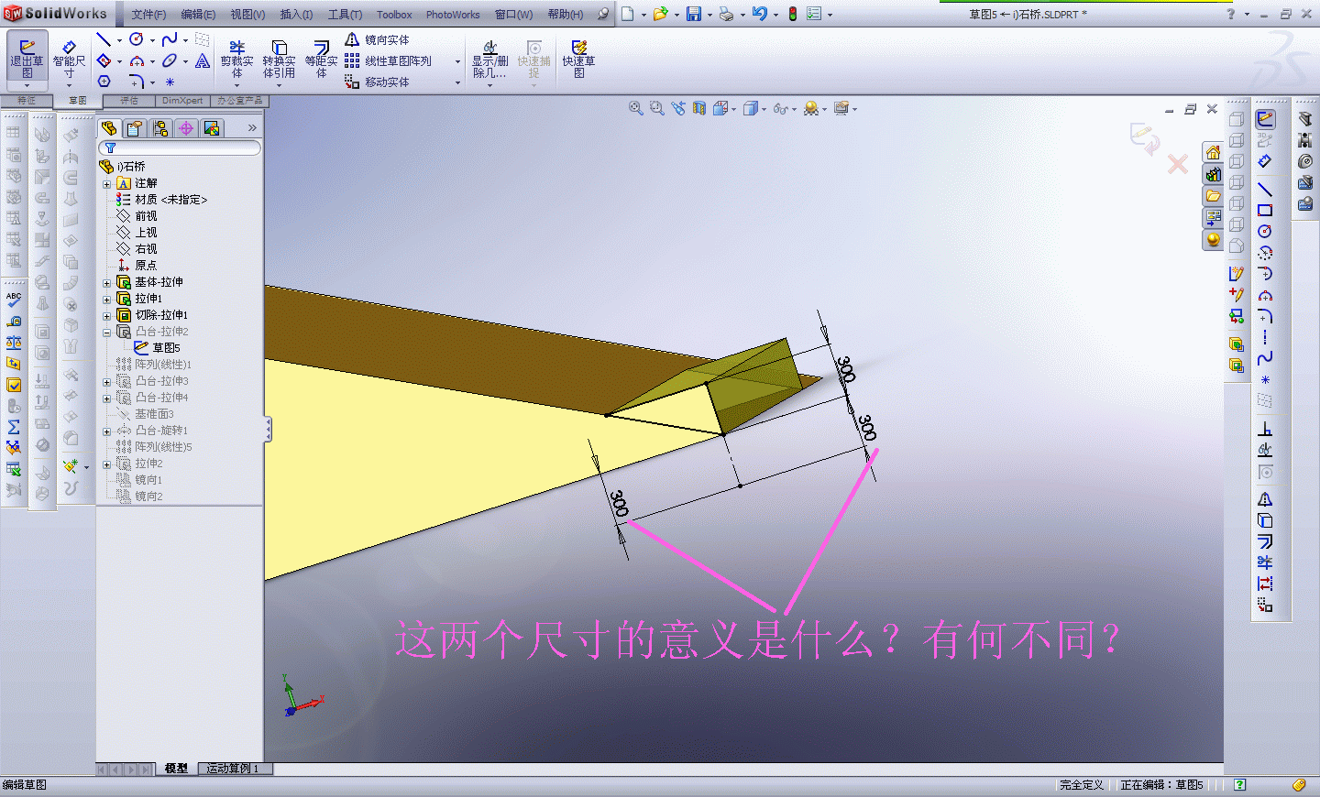The image size is (1320, 797).
Task: Click the Zoom to Area view icon
Action: (656, 108)
